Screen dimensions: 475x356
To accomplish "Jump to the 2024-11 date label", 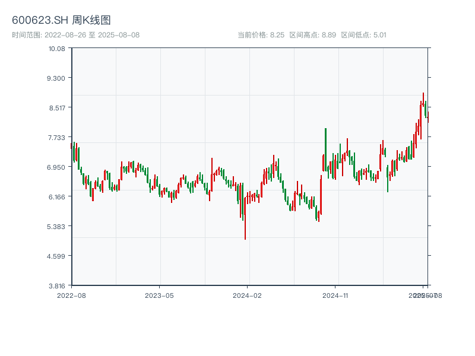I will 336,295.
